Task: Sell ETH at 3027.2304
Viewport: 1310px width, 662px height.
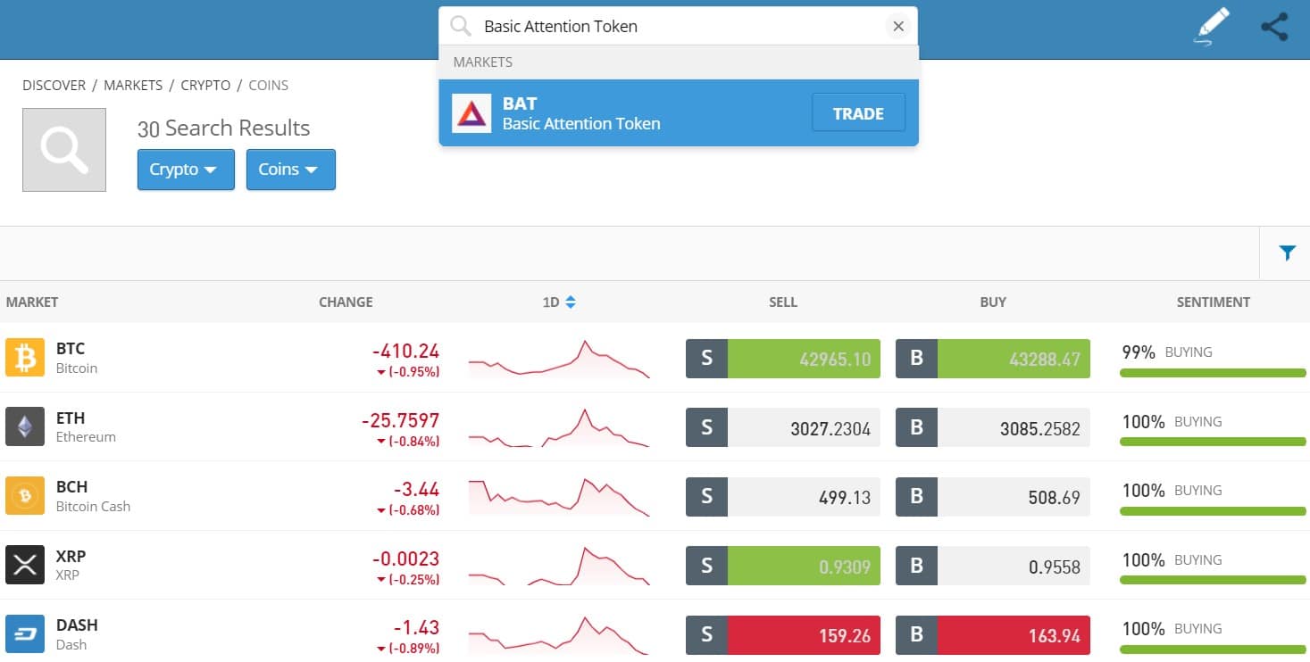Action: pos(805,427)
